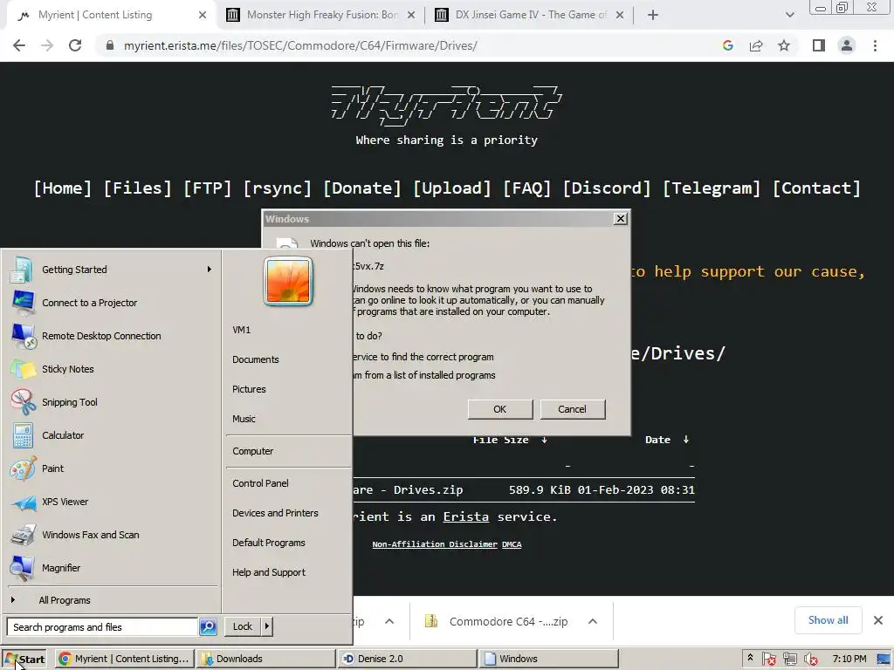Viewport: 894px width, 670px height.
Task: Launch Sticky Notes
Action: [111, 369]
